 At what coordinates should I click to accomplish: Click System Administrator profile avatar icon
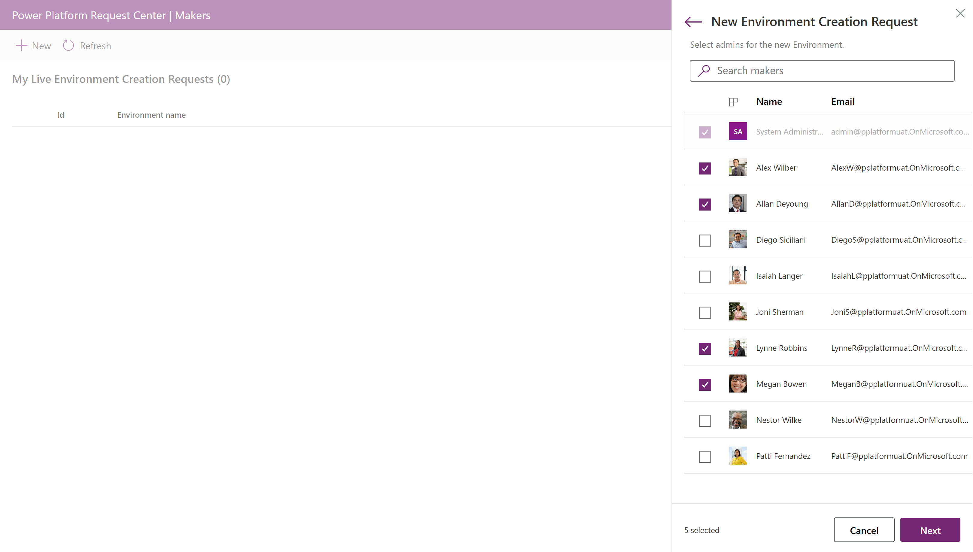click(738, 131)
